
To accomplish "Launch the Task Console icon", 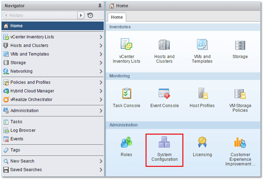I will pyautogui.click(x=127, y=93).
